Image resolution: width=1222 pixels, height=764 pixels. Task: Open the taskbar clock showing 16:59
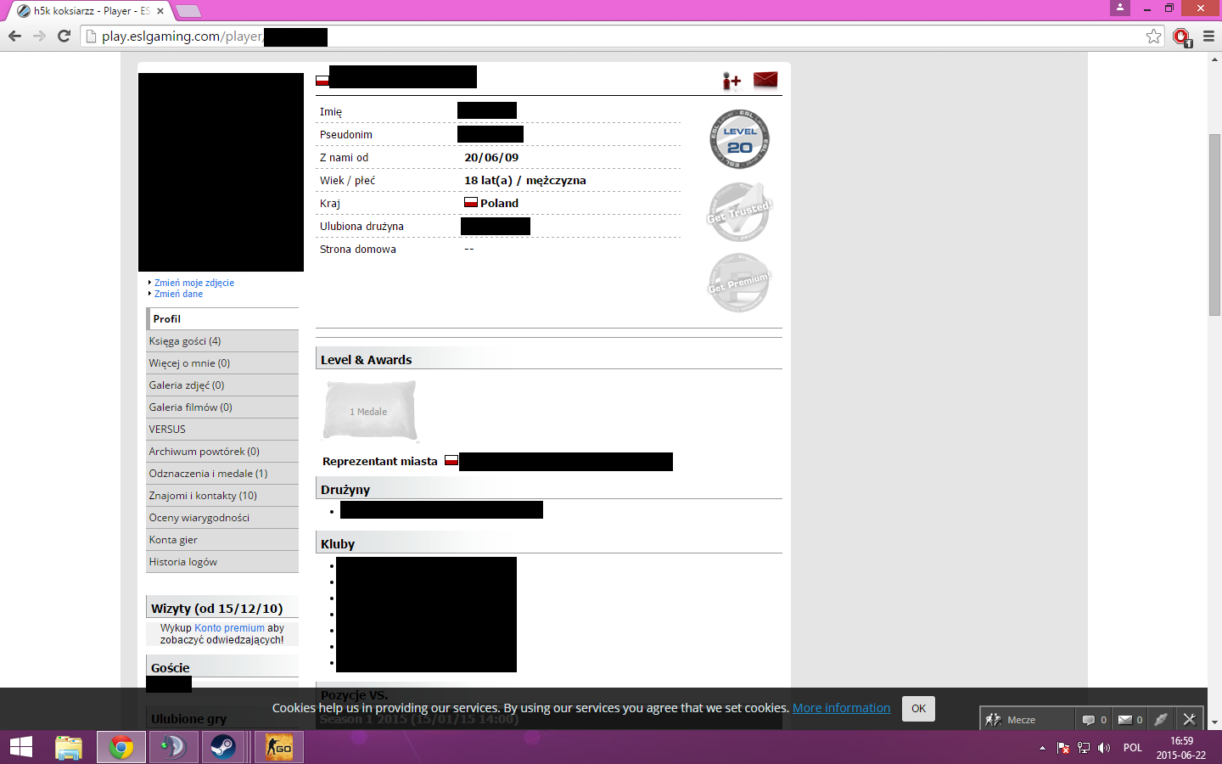[x=1181, y=748]
